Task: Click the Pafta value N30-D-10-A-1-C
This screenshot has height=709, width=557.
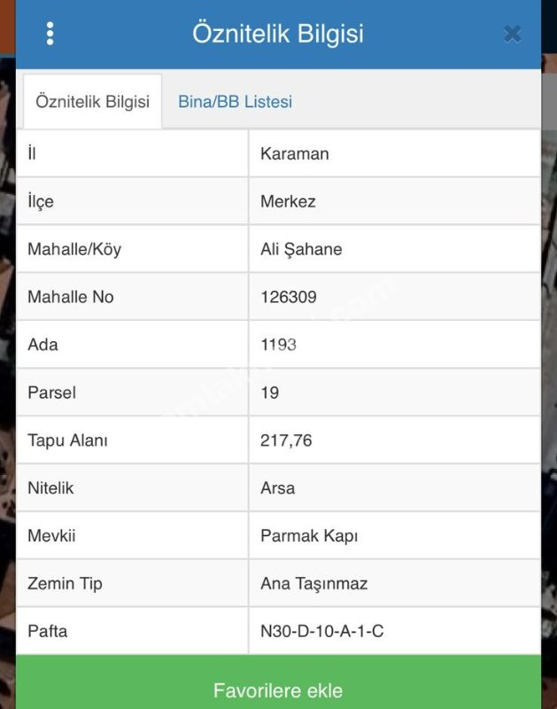Action: tap(322, 632)
